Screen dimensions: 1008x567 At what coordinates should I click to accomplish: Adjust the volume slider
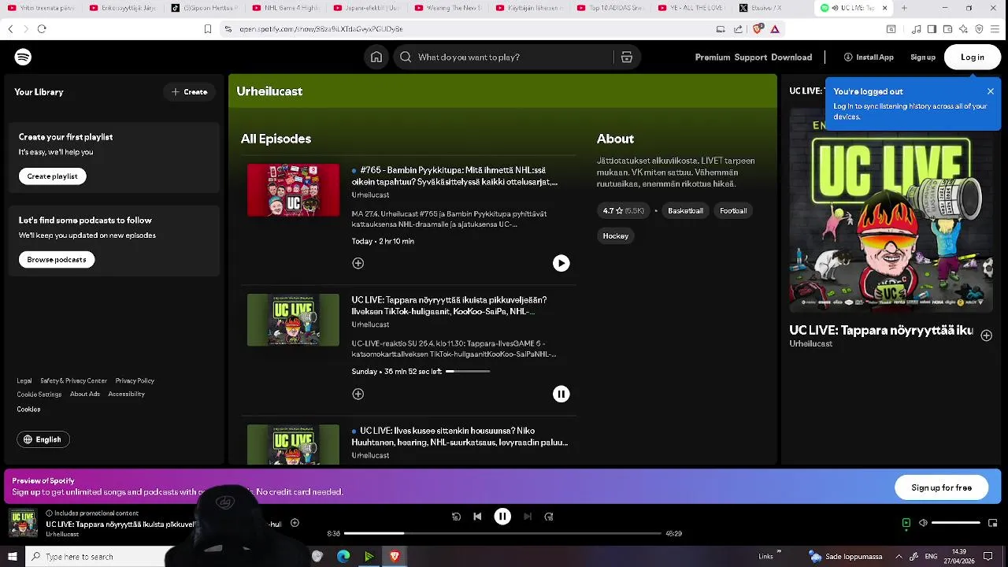tap(956, 523)
